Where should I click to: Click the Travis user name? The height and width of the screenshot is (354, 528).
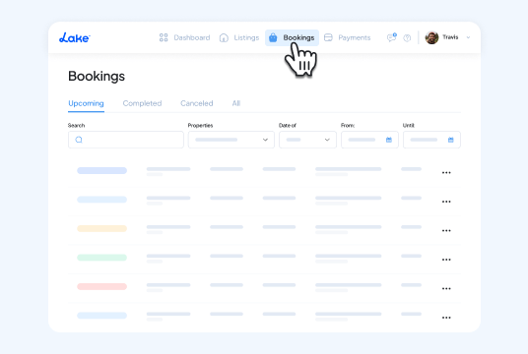[x=450, y=37]
